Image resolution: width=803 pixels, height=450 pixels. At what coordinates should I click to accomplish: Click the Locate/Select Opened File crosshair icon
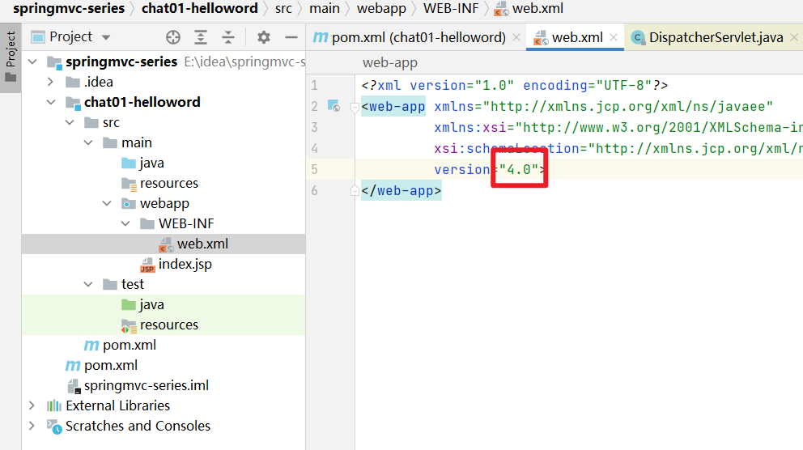173,37
